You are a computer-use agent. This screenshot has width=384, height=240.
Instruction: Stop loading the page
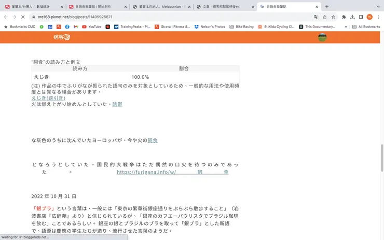pos(23,17)
